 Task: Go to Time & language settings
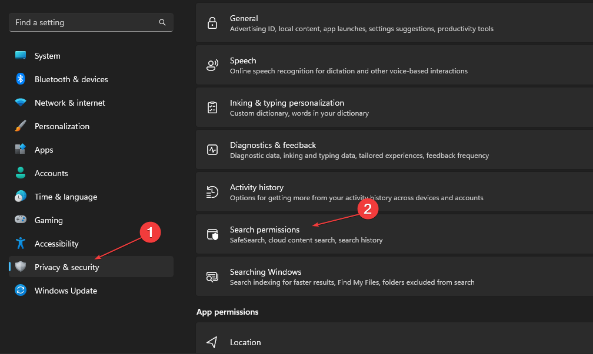[x=65, y=197]
